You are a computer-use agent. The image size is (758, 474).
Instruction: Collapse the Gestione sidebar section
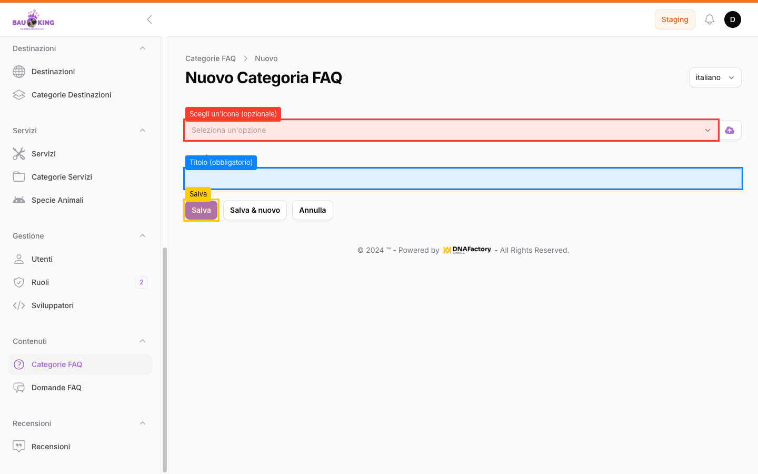(x=143, y=236)
